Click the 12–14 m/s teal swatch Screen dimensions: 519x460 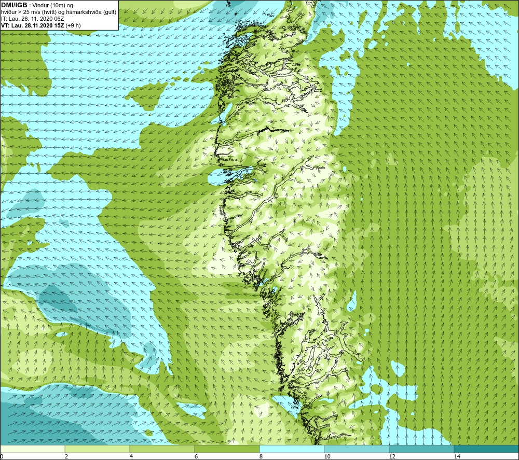pyautogui.click(x=421, y=449)
